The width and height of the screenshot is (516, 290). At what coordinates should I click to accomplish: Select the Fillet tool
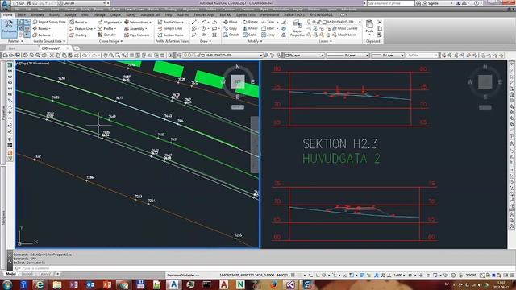(x=268, y=29)
